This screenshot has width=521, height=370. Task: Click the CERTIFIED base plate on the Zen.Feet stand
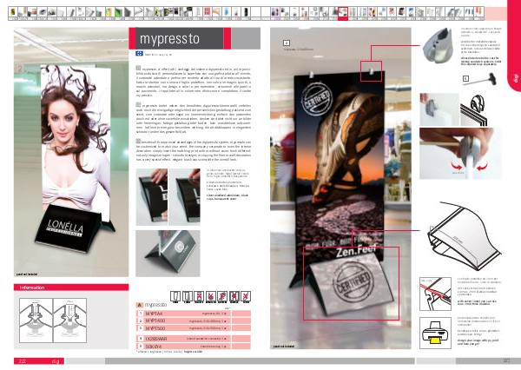351,283
